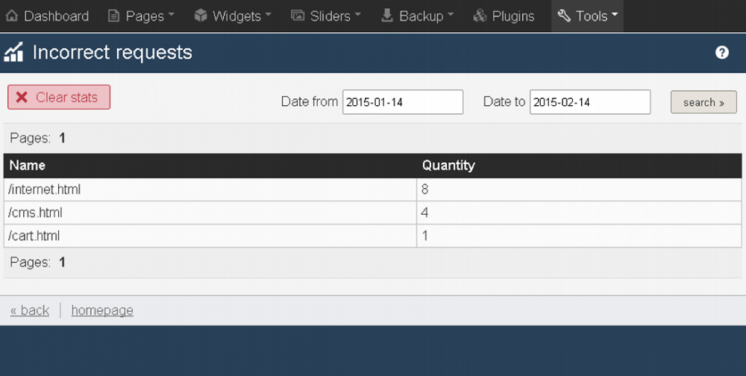Follow the homepage link
The height and width of the screenshot is (376, 746).
pos(102,310)
